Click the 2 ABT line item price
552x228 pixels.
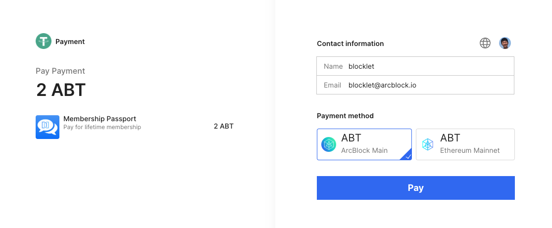pos(223,126)
